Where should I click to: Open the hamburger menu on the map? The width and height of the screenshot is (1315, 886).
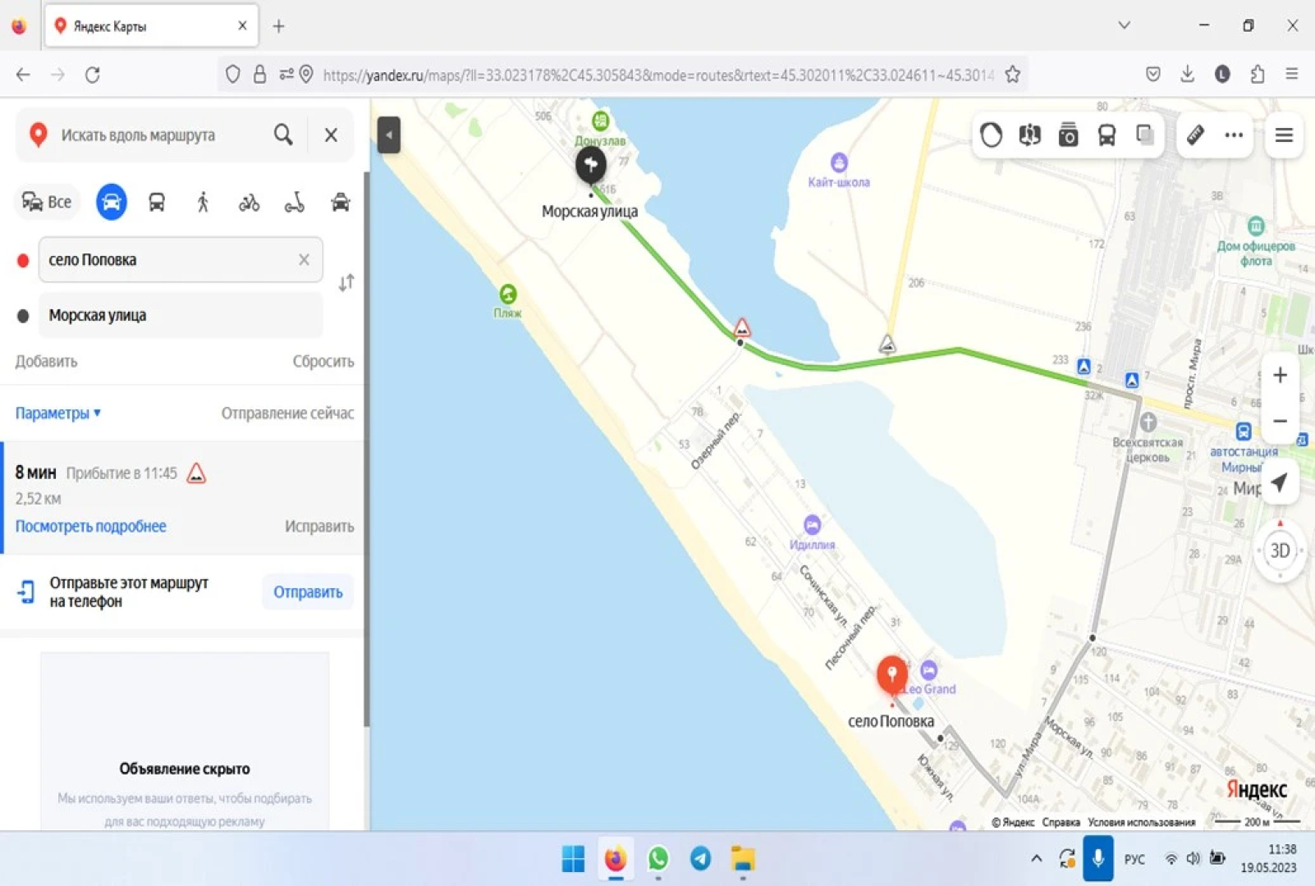tap(1284, 135)
